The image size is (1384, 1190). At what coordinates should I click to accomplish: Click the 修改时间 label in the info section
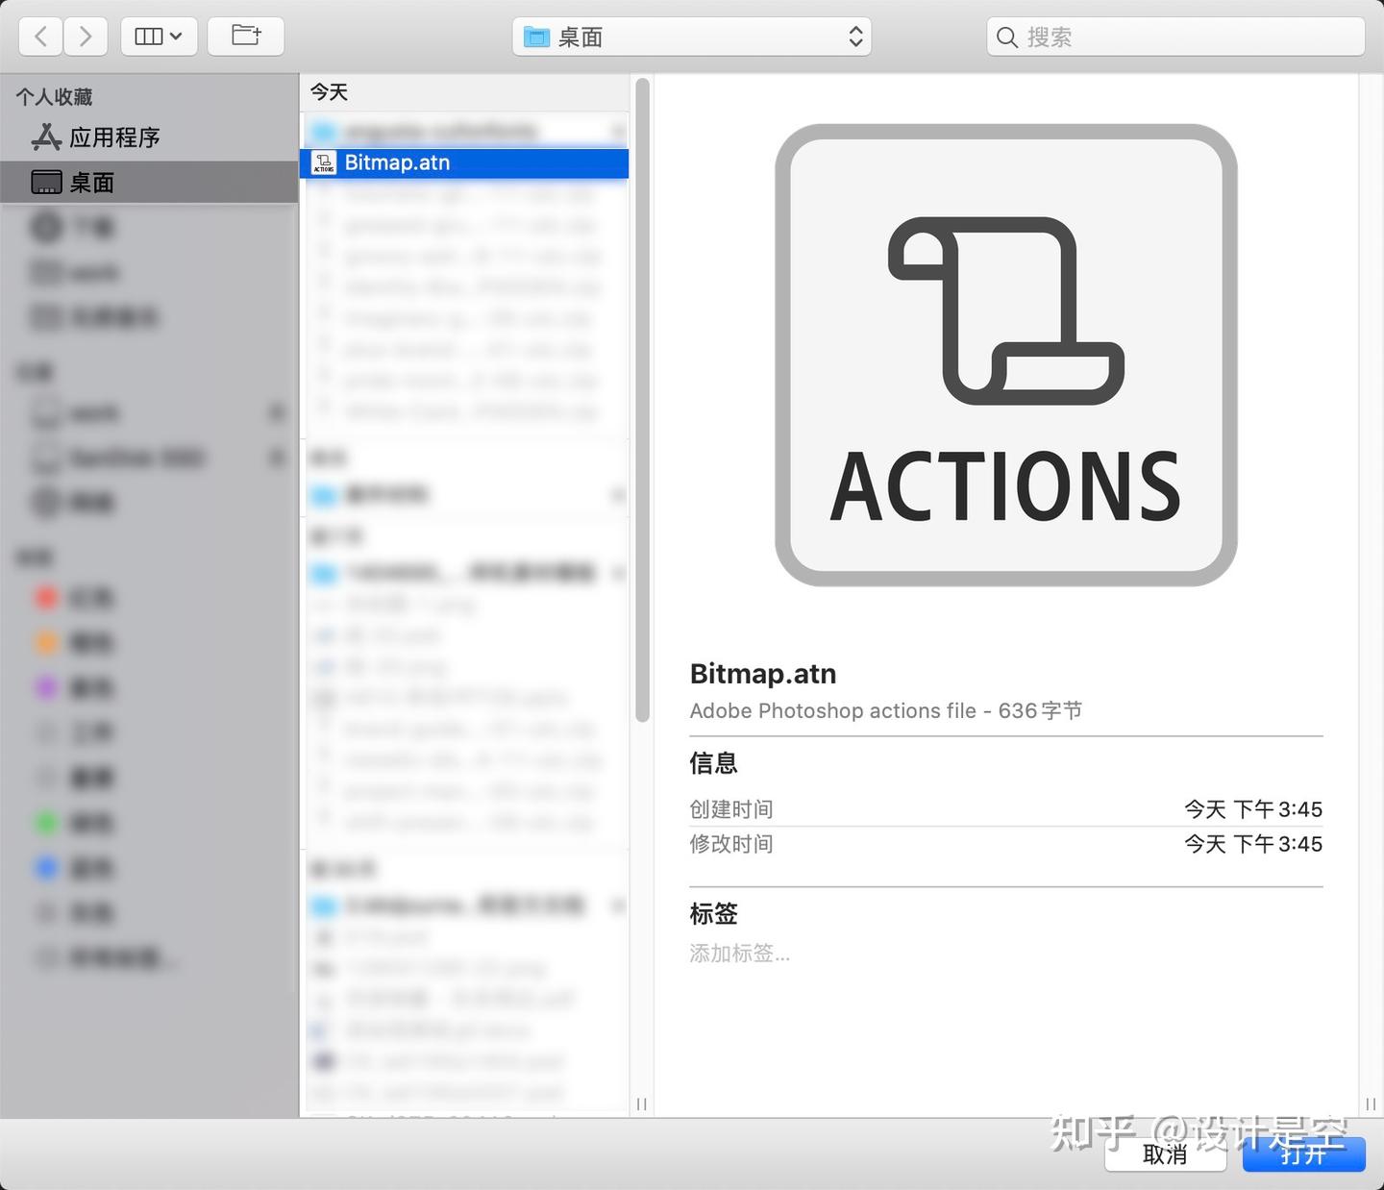(x=731, y=844)
